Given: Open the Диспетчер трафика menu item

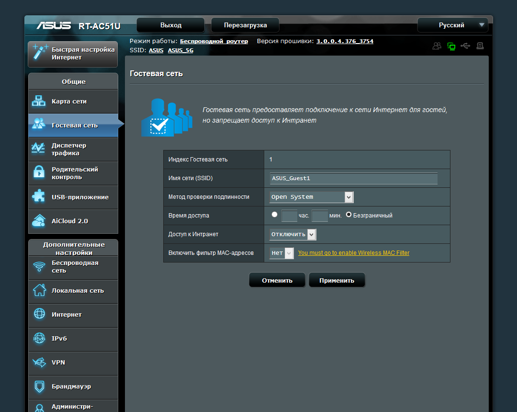Looking at the screenshot, I should coord(73,149).
